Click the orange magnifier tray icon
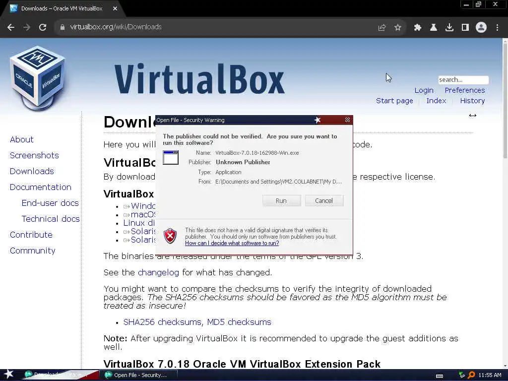508x381 pixels. [x=471, y=375]
